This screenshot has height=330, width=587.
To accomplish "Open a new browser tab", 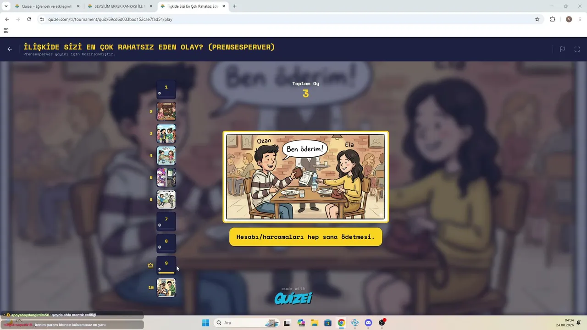I will [x=235, y=6].
